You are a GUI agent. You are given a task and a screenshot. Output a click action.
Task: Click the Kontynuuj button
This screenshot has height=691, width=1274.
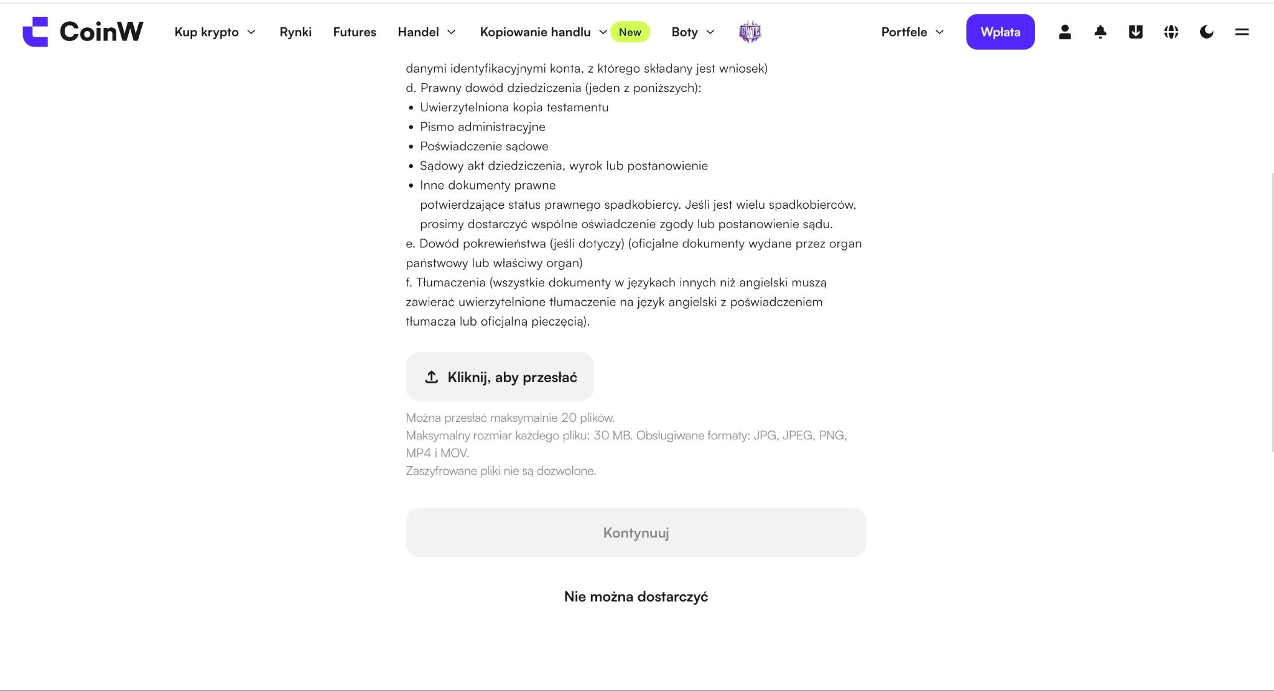(636, 533)
